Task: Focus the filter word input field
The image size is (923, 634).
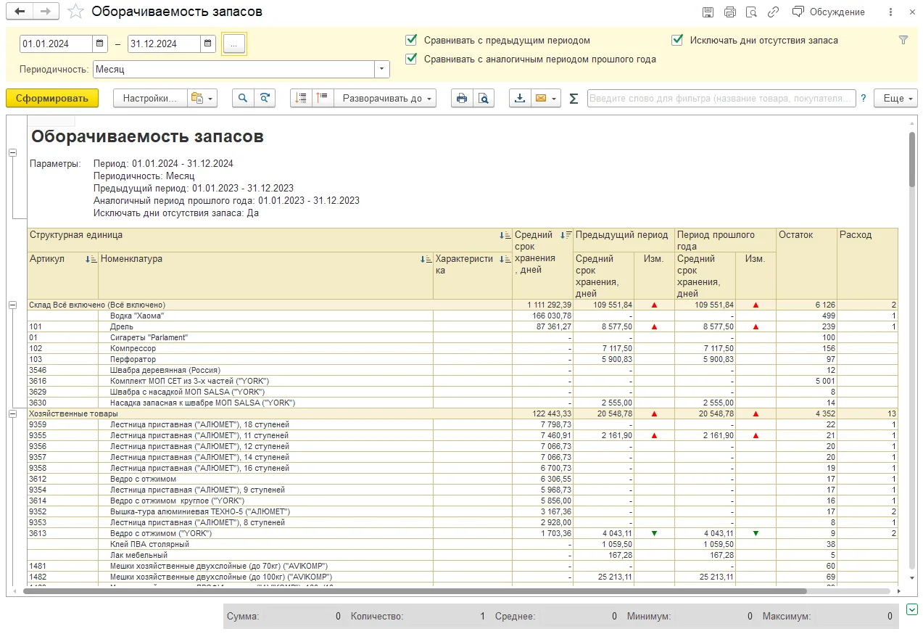Action: (x=722, y=99)
